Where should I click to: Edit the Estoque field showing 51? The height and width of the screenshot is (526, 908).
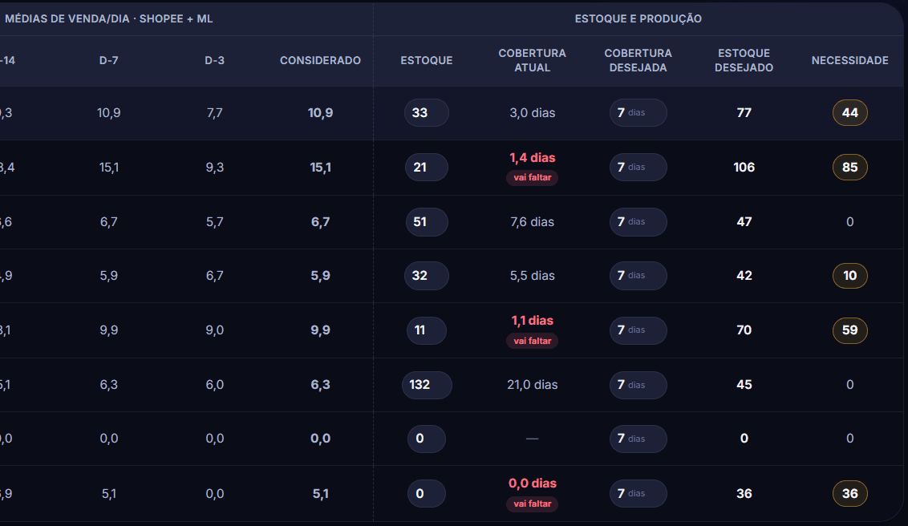pyautogui.click(x=426, y=221)
